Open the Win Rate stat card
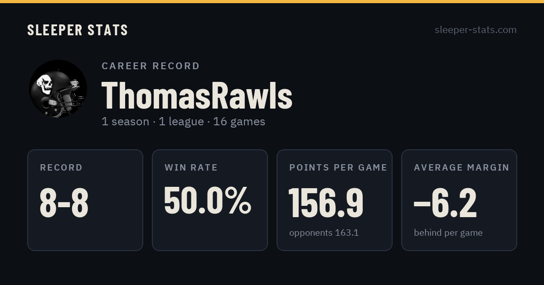 [x=210, y=200]
